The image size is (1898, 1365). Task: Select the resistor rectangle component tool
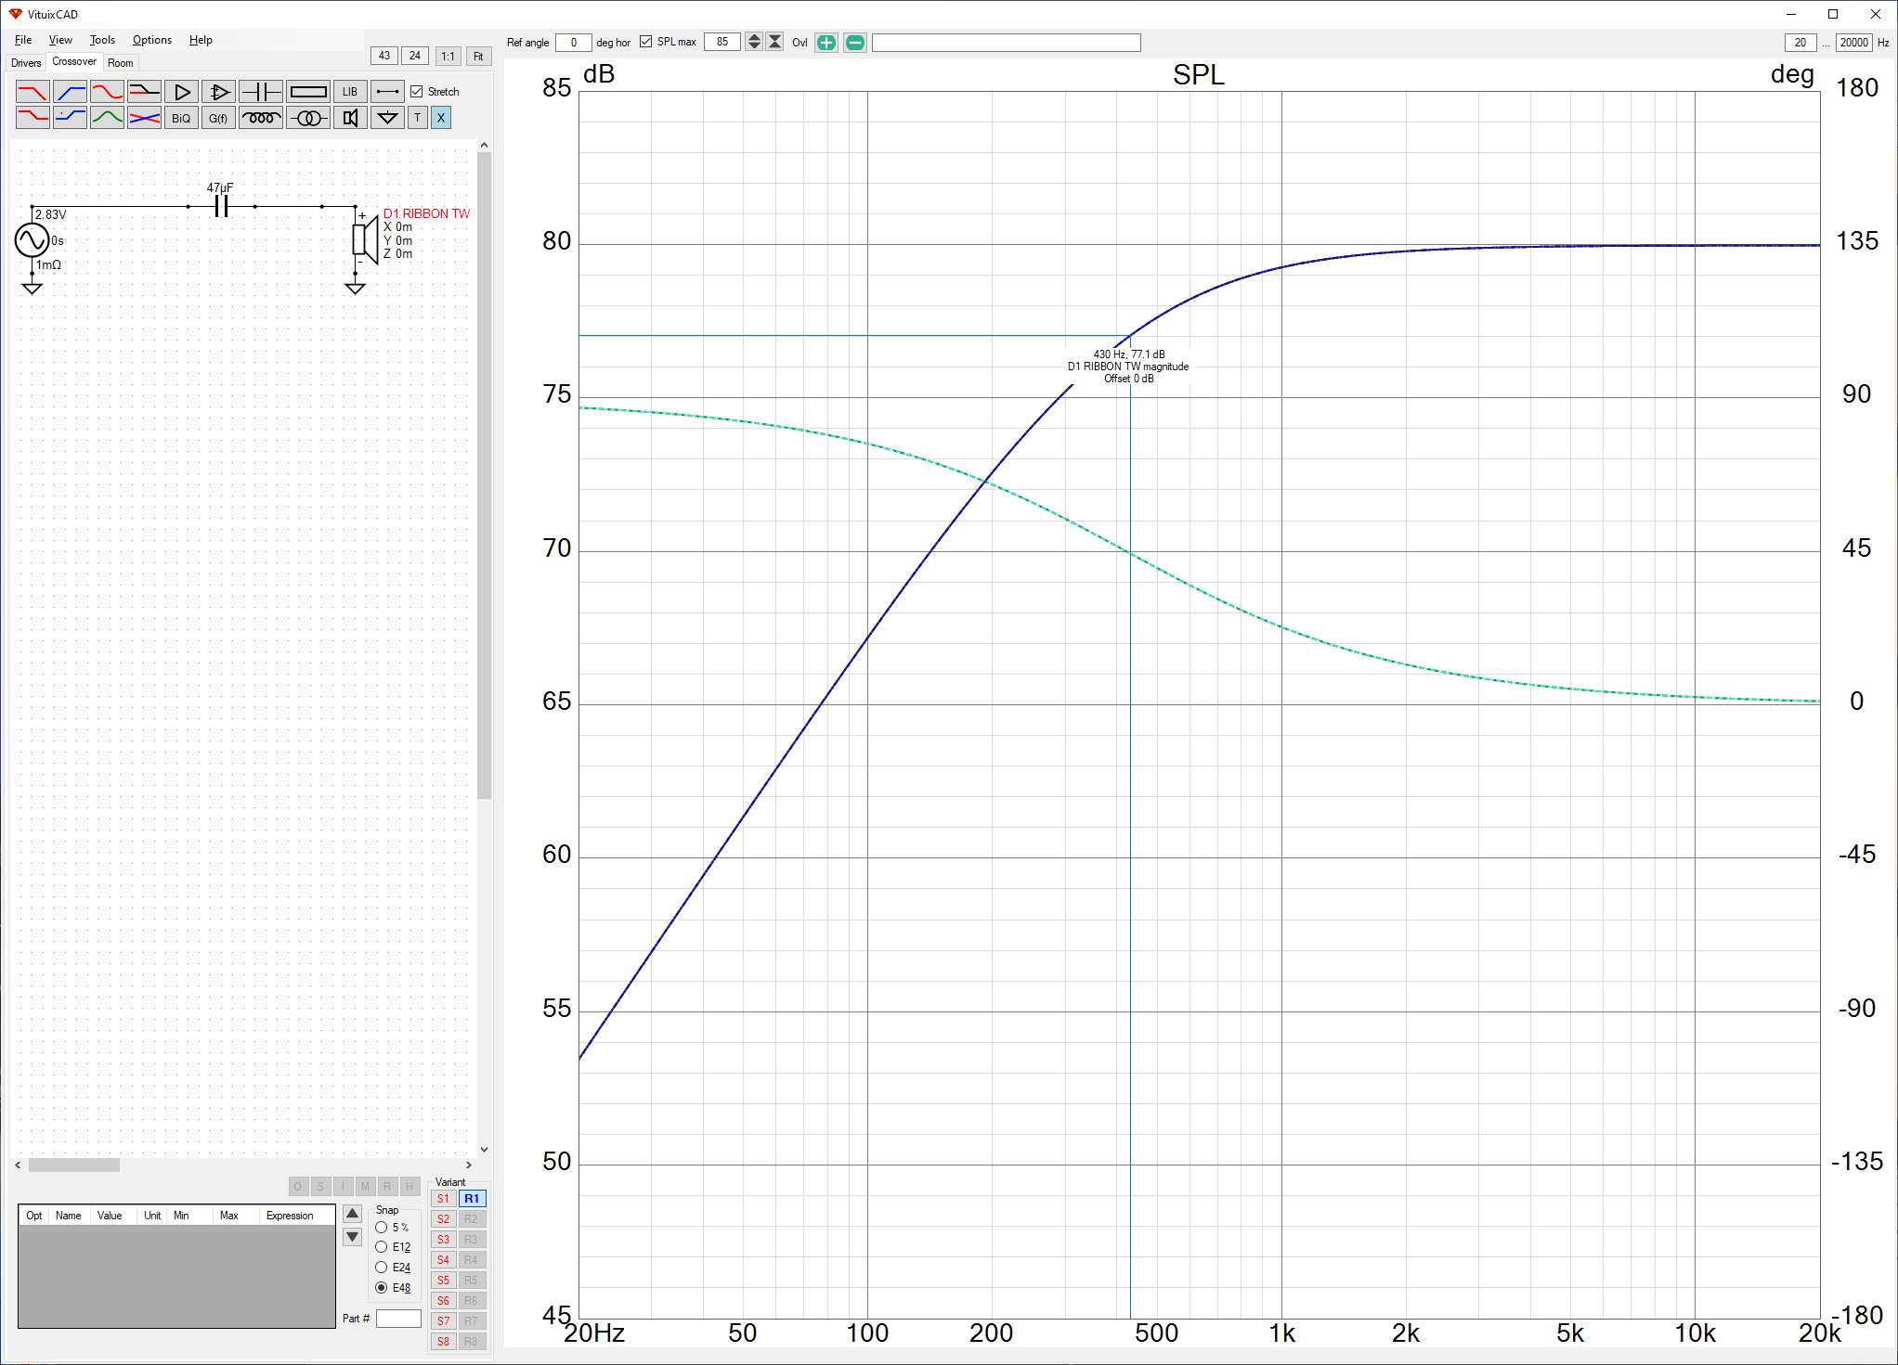coord(307,92)
